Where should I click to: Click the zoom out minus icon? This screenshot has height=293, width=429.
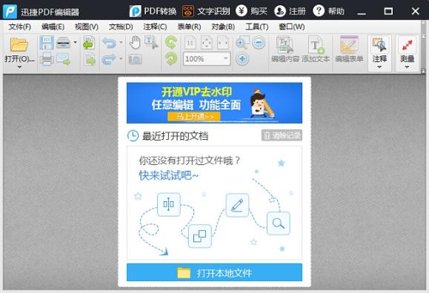(x=259, y=43)
